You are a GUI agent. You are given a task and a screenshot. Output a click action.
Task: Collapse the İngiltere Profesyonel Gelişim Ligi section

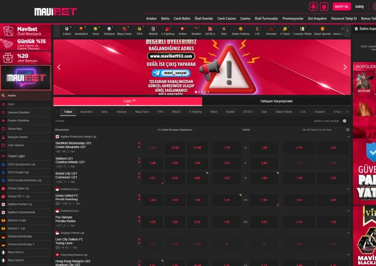[348, 136]
